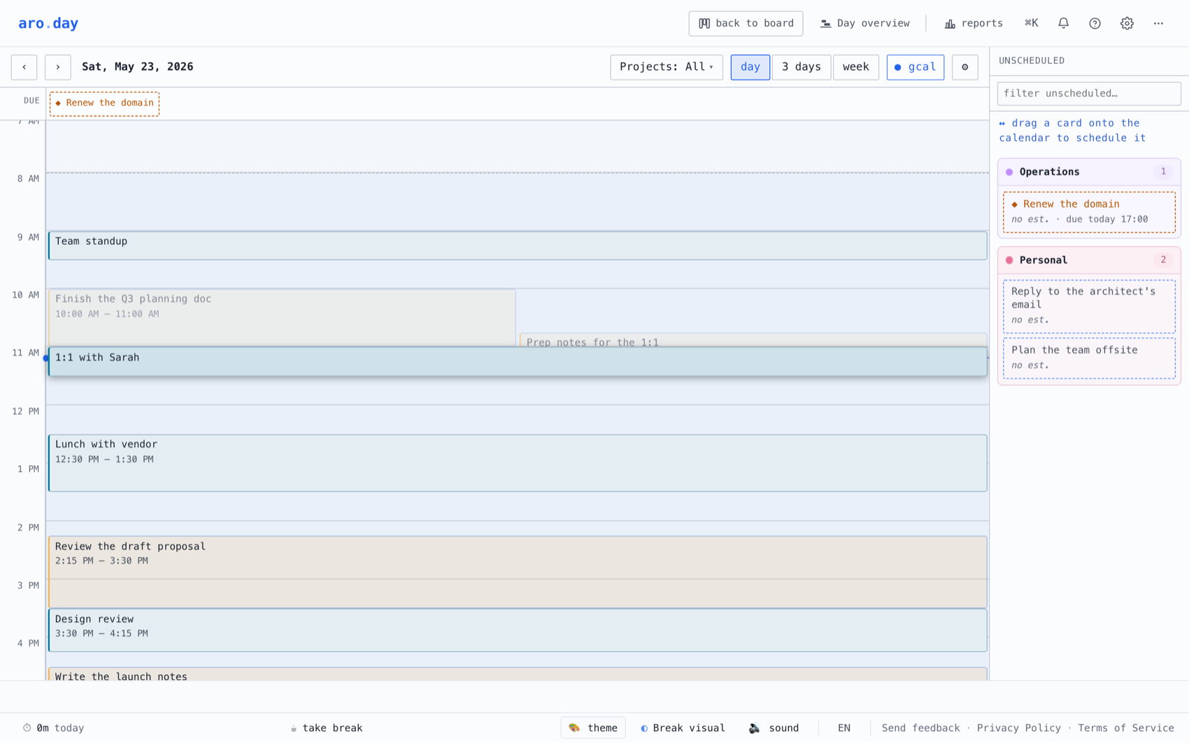Switch to 3 days view
Image resolution: width=1189 pixels, height=743 pixels.
click(x=802, y=67)
